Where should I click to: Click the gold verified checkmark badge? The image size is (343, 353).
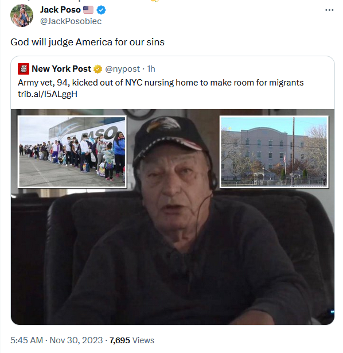[98, 69]
